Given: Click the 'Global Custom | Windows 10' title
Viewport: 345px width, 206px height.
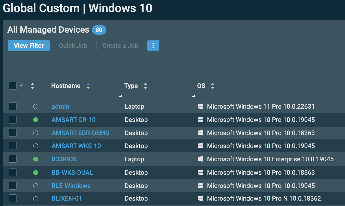Looking at the screenshot, I should (x=78, y=8).
